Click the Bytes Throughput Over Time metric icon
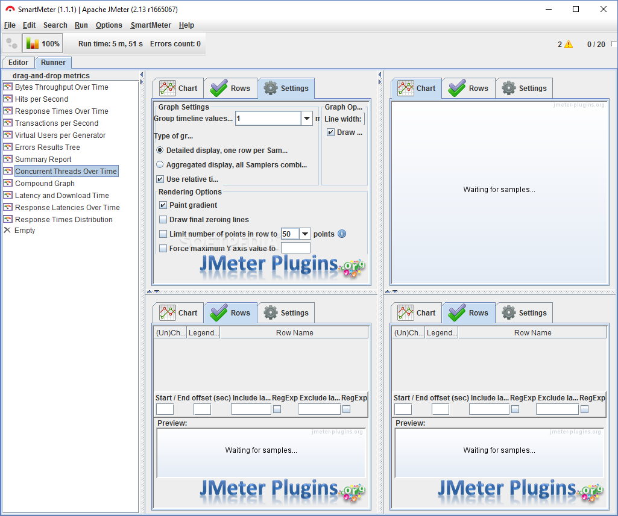The image size is (618, 516). click(7, 87)
